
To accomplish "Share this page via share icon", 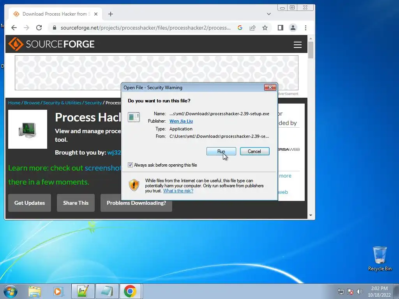I will click(x=252, y=28).
